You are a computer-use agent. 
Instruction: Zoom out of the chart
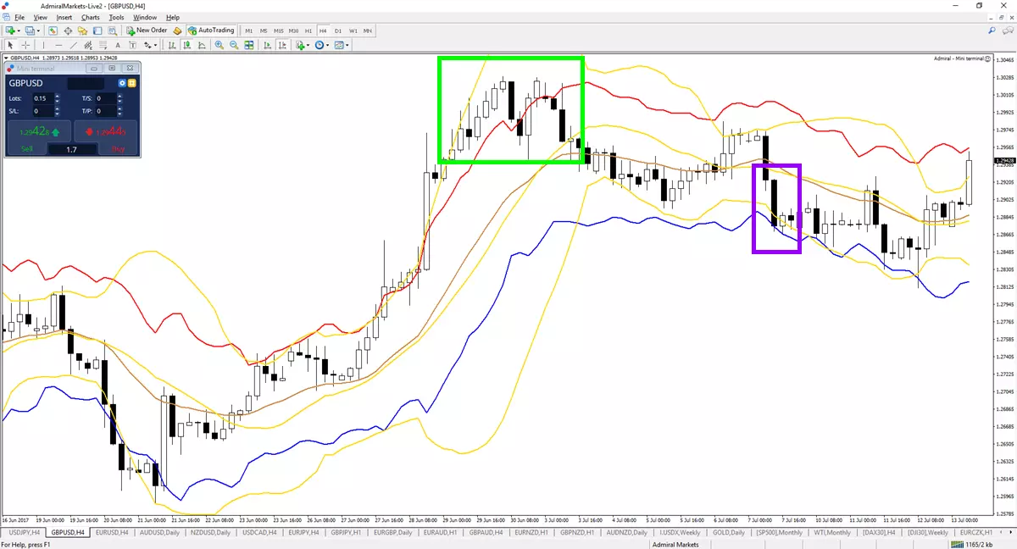pyautogui.click(x=234, y=45)
